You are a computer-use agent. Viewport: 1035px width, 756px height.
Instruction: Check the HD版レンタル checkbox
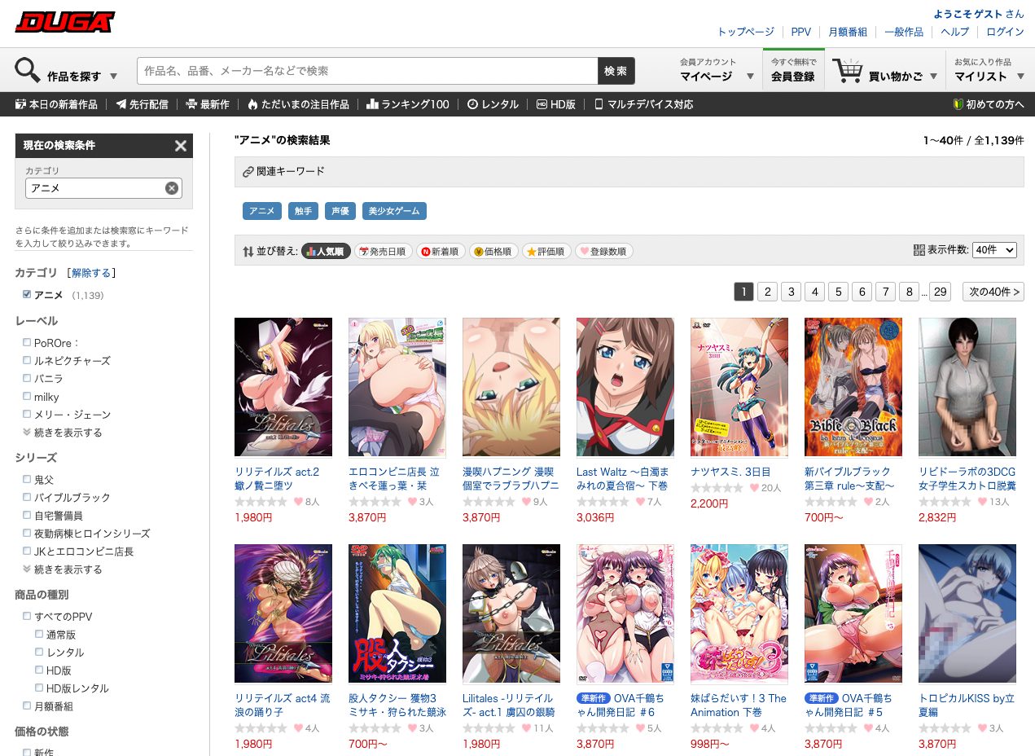[39, 688]
